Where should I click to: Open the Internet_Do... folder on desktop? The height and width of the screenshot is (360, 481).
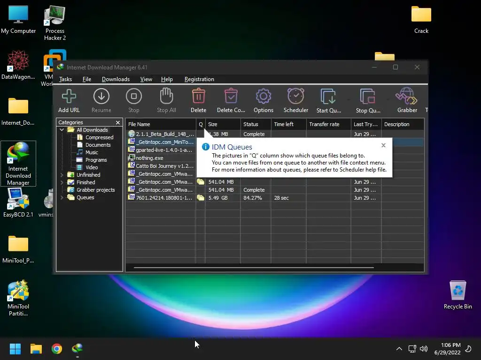(18, 111)
